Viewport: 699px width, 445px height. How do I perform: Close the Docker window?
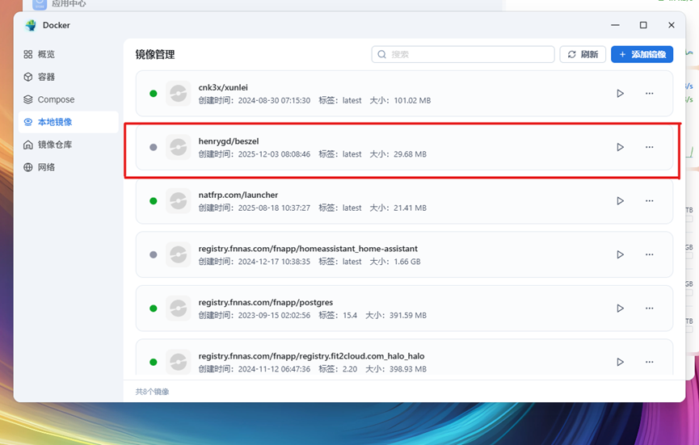click(x=672, y=25)
